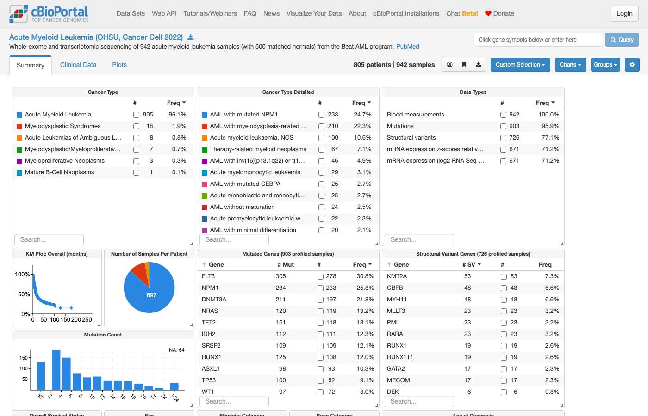This screenshot has width=648, height=416.
Task: Click the filter icon in Mutated Genes header
Action: (204, 265)
